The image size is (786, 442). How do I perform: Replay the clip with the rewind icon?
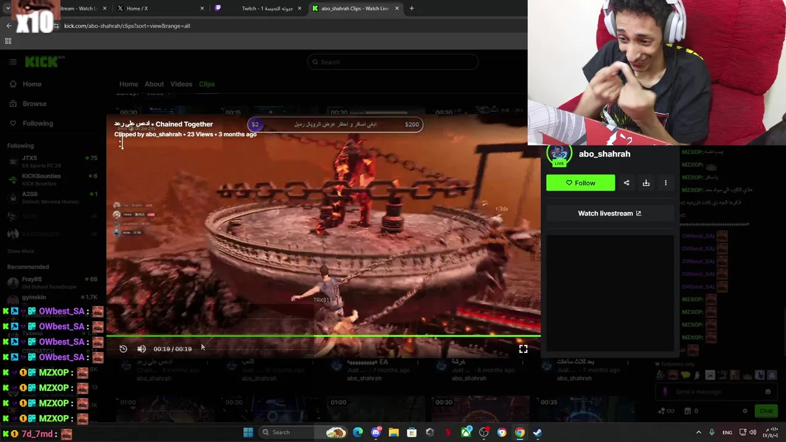(x=123, y=349)
